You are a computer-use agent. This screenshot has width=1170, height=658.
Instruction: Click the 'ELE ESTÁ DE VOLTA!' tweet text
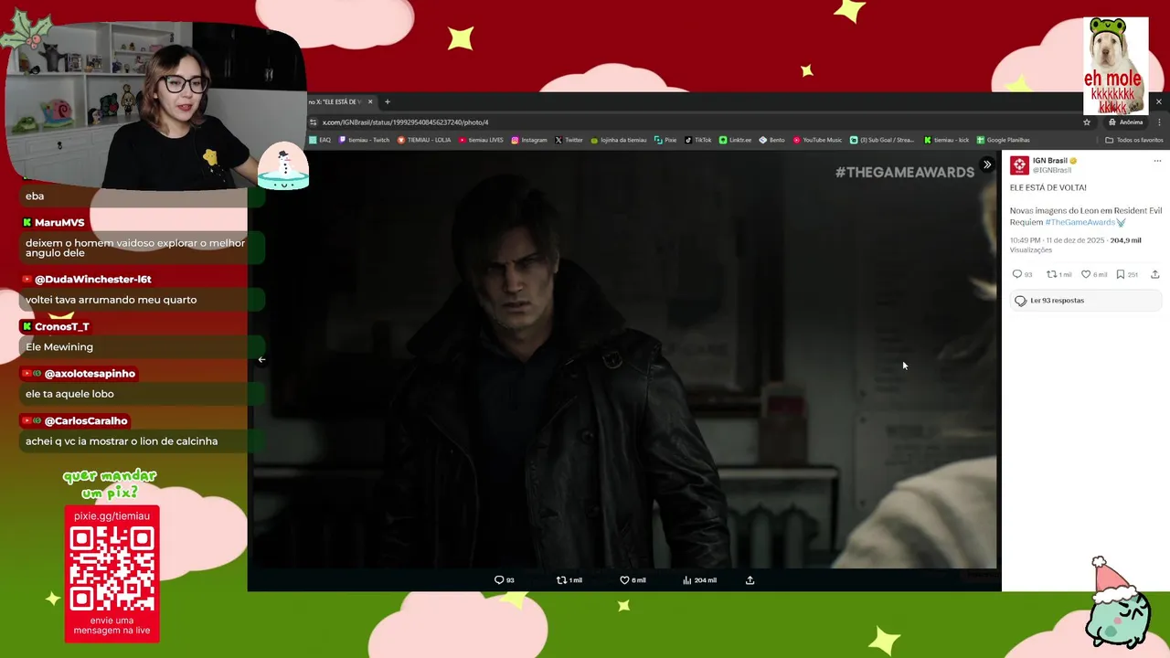[1048, 187]
